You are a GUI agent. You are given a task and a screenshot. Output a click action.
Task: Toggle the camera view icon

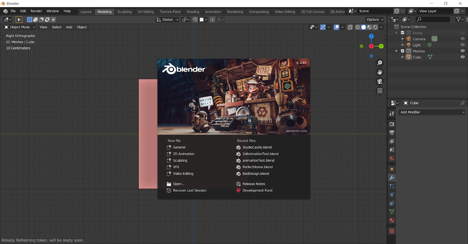(380, 81)
